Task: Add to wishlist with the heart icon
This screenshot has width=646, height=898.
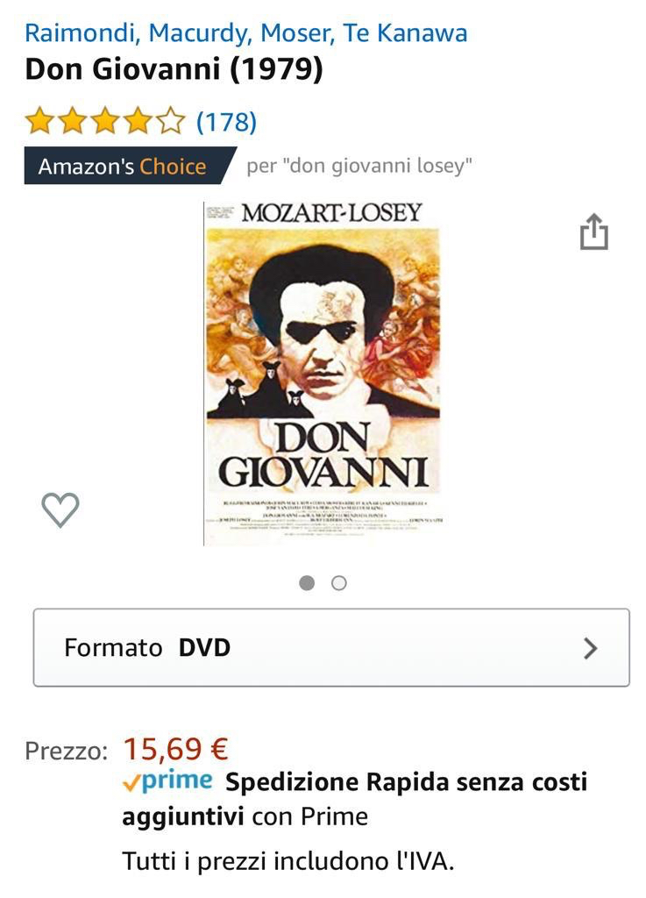Action: 60,510
